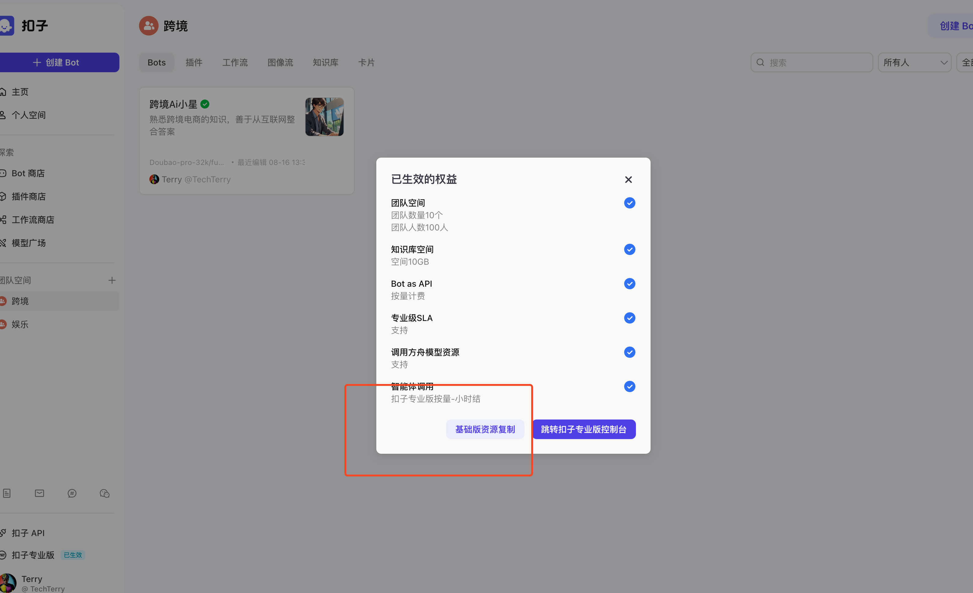Click 跳转扣子专业版控制台 button
The height and width of the screenshot is (593, 973).
[584, 429]
